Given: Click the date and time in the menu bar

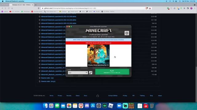Looking at the screenshot, I should click(189, 1).
